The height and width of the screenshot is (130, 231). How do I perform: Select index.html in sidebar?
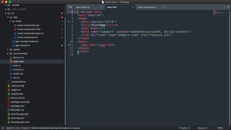tap(18, 62)
